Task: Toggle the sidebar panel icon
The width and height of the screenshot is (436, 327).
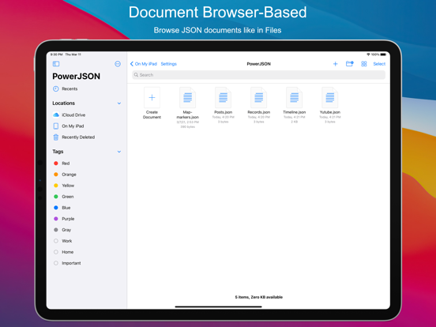Action: coord(56,64)
